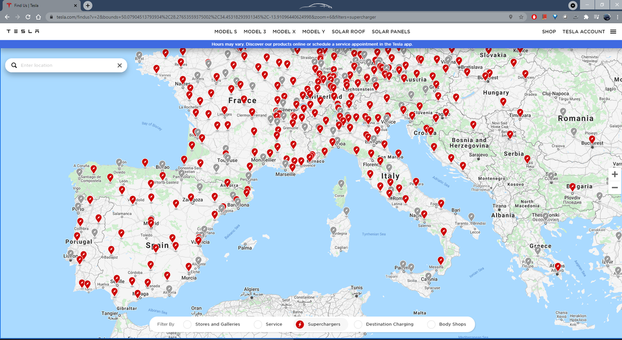Select the gray pin on Corsica
The height and width of the screenshot is (340, 622).
(341, 184)
